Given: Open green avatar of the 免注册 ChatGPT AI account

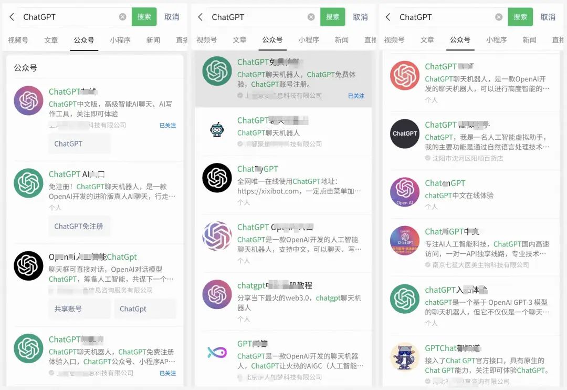Looking at the screenshot, I should point(28,183).
